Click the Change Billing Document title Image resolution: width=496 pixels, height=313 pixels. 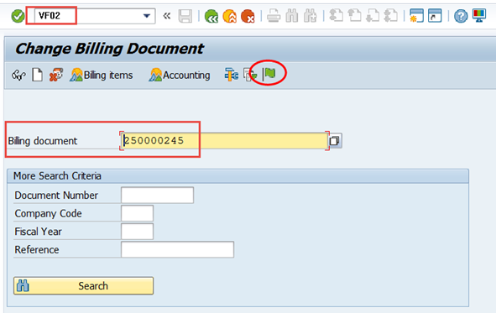pos(109,49)
